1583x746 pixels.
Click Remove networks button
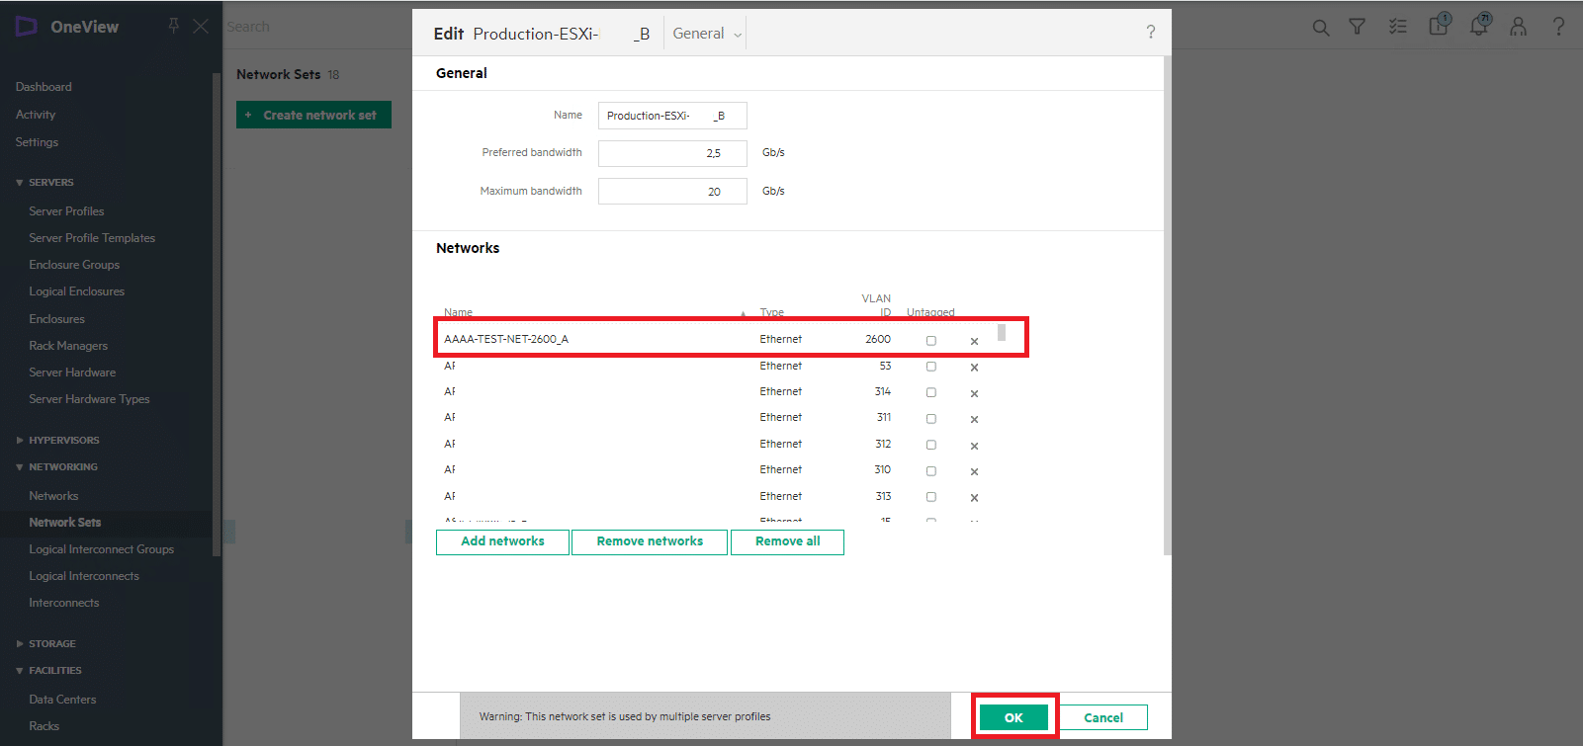[650, 541]
